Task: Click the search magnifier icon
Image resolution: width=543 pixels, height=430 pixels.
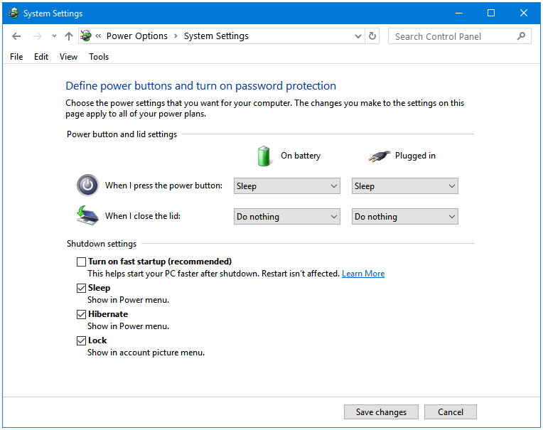Action: tap(521, 36)
